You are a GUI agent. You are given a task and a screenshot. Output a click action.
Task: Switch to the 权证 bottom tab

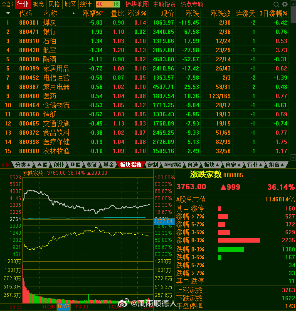click(92, 165)
